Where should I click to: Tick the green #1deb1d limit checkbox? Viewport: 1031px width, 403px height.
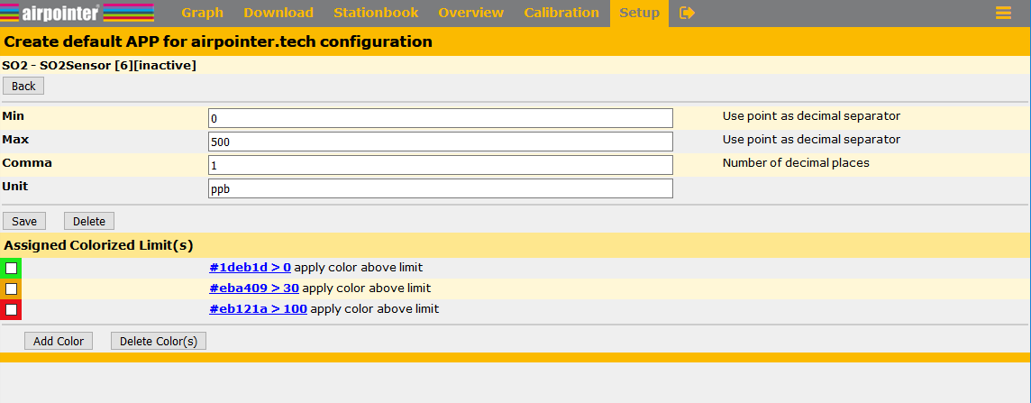click(12, 268)
